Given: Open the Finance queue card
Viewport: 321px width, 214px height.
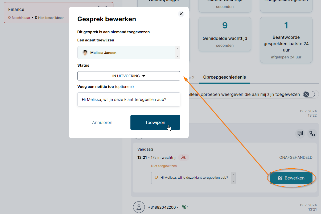Looking at the screenshot, I should 58,13.
